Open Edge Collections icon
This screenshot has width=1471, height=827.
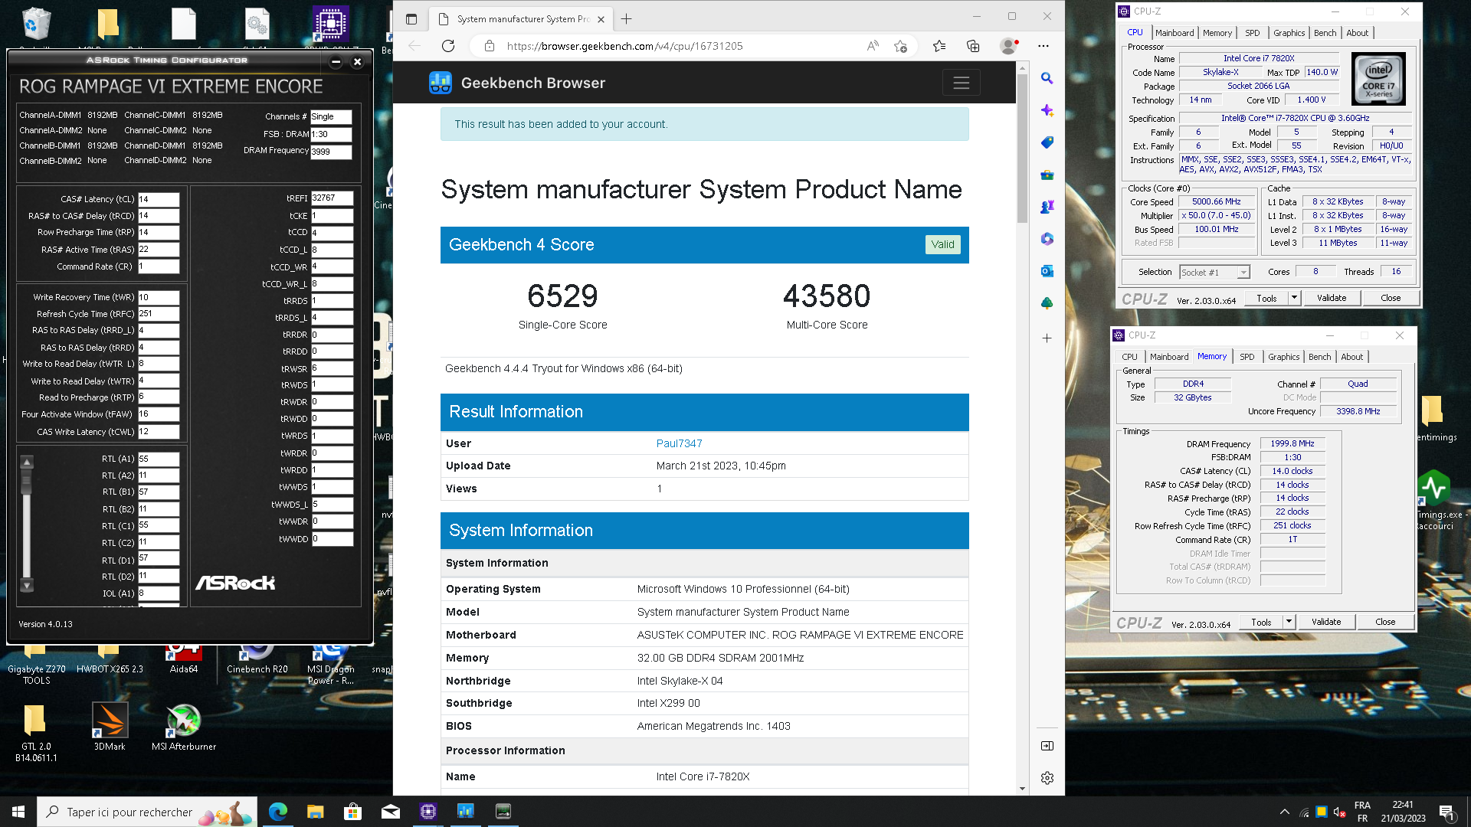click(973, 46)
